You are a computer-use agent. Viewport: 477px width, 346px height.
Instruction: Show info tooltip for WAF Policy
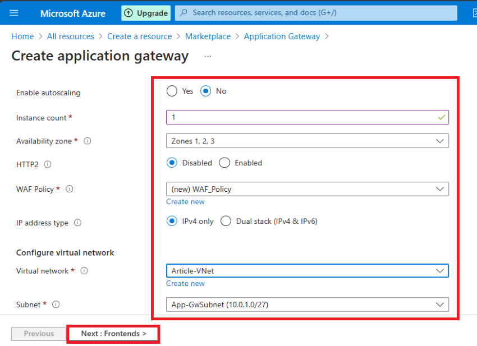(x=70, y=189)
